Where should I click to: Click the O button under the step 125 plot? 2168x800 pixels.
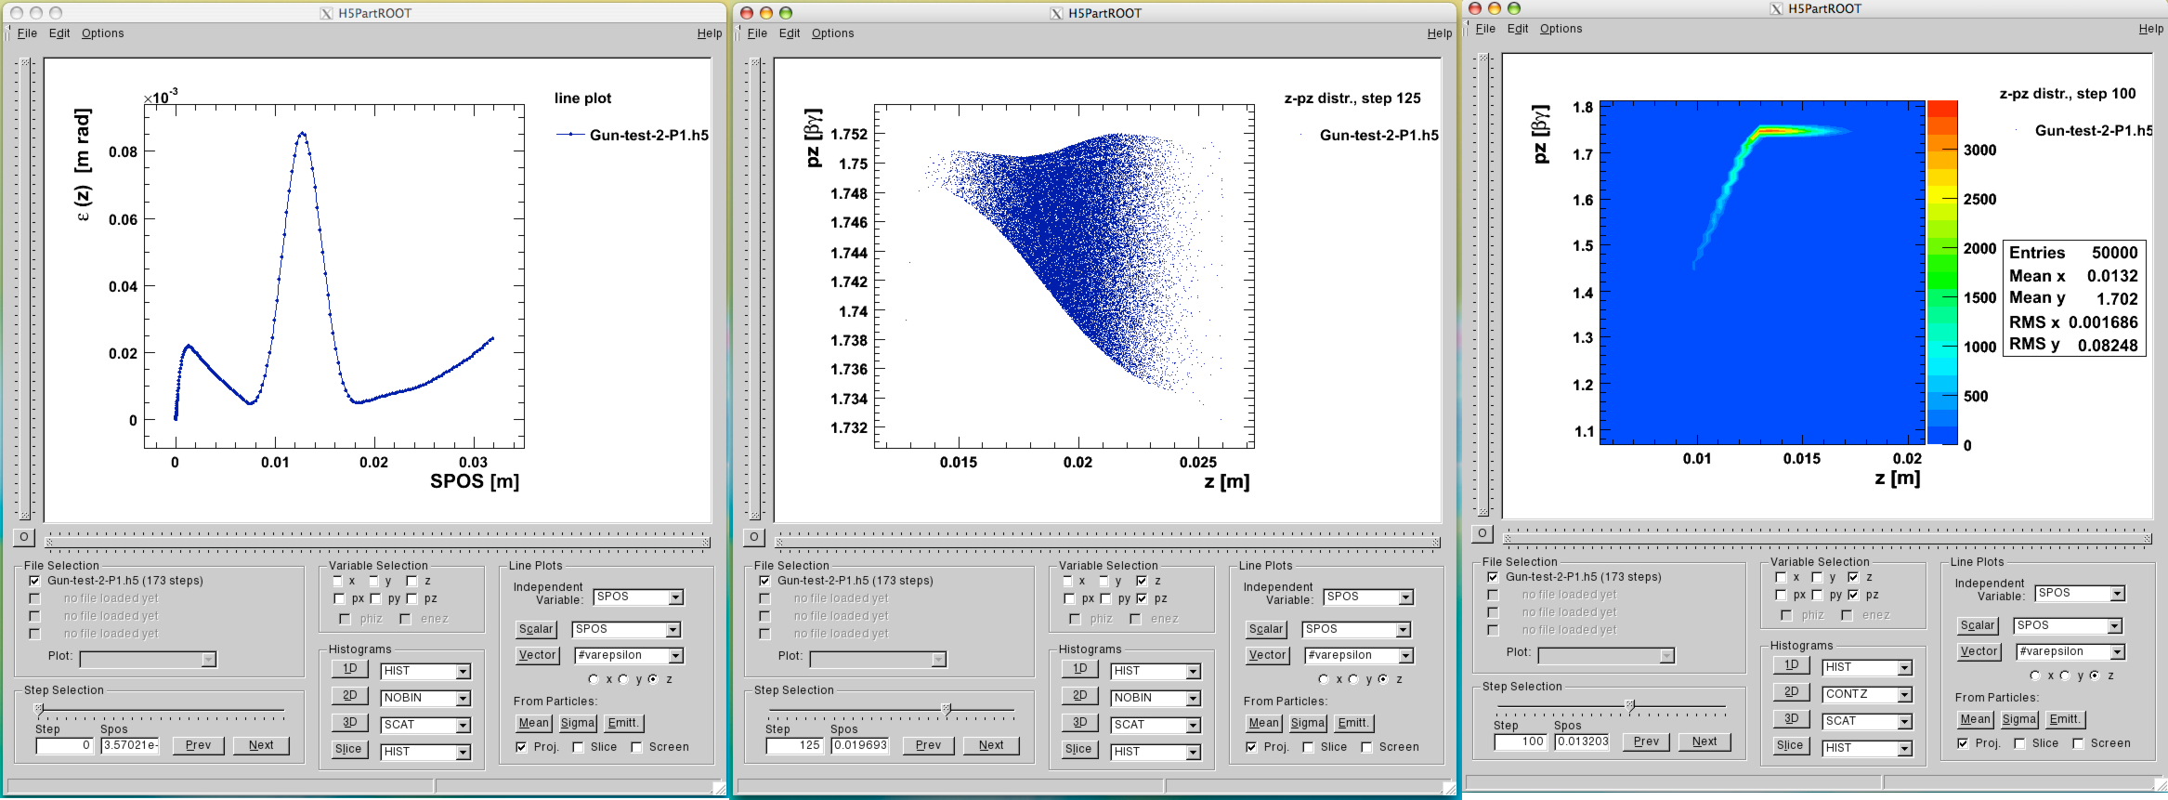(754, 537)
